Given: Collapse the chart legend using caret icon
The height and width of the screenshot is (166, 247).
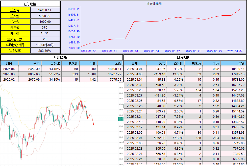Looking at the screenshot, I should coord(2,86).
